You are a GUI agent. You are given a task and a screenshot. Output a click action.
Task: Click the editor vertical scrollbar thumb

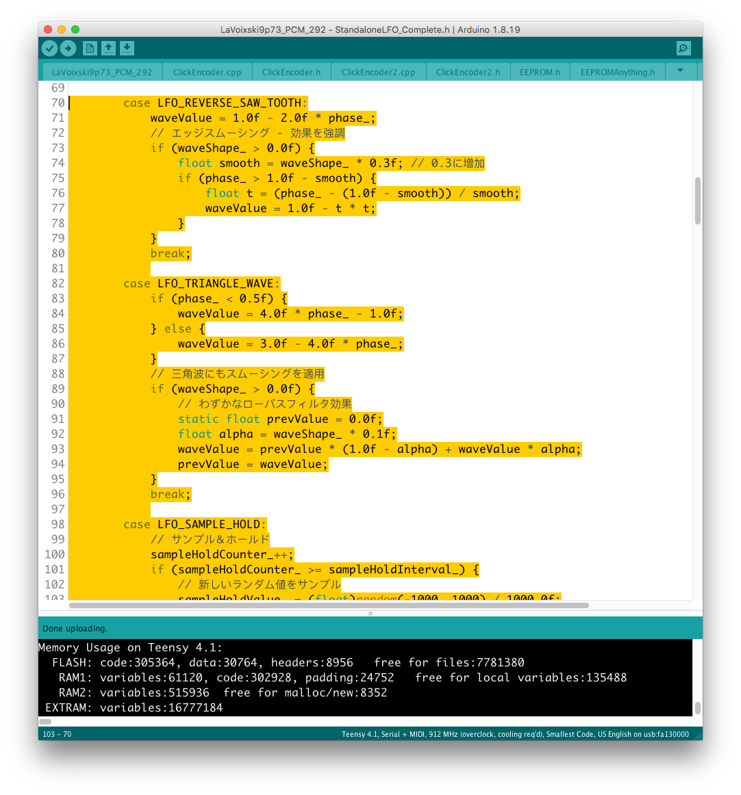coord(697,200)
